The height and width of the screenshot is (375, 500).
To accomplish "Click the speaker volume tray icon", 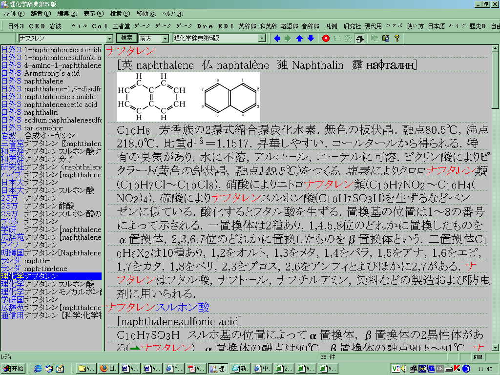I will point(404,369).
